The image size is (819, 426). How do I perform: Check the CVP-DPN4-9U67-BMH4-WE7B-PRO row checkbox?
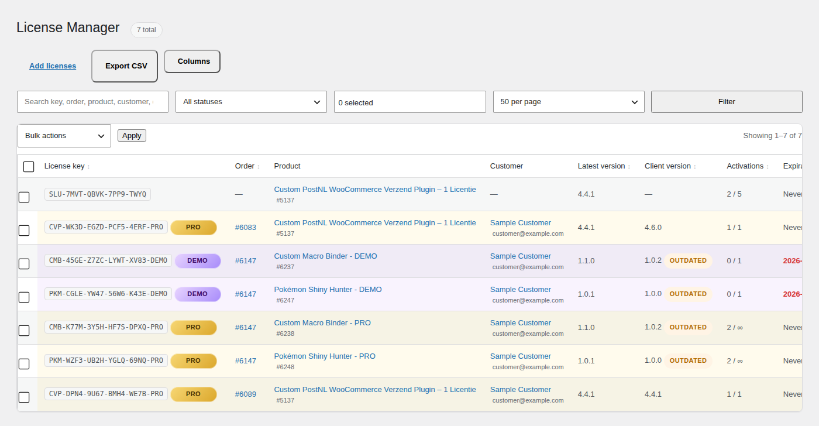[24, 397]
